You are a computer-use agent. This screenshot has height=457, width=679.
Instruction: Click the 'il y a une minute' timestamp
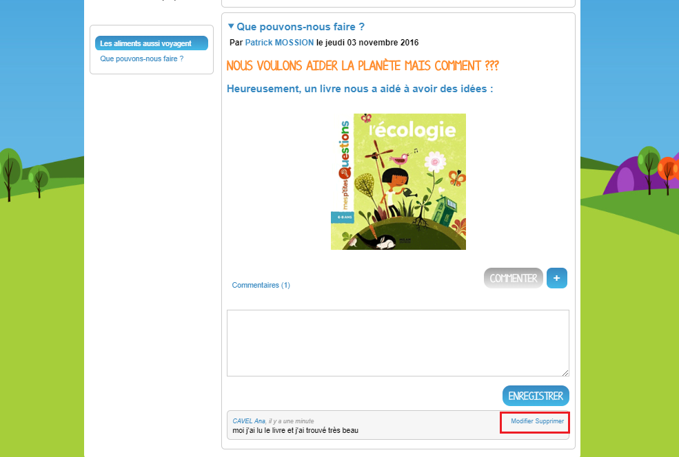(x=292, y=421)
